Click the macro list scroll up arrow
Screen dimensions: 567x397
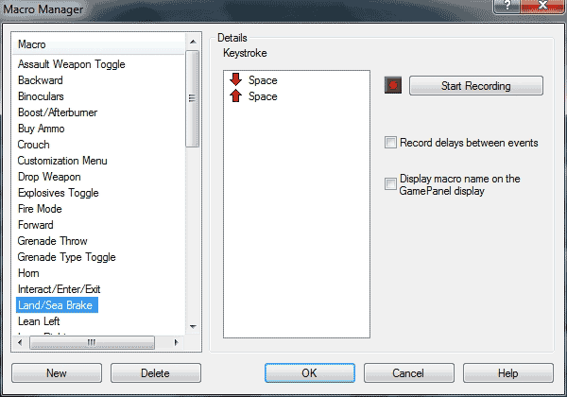click(x=193, y=42)
